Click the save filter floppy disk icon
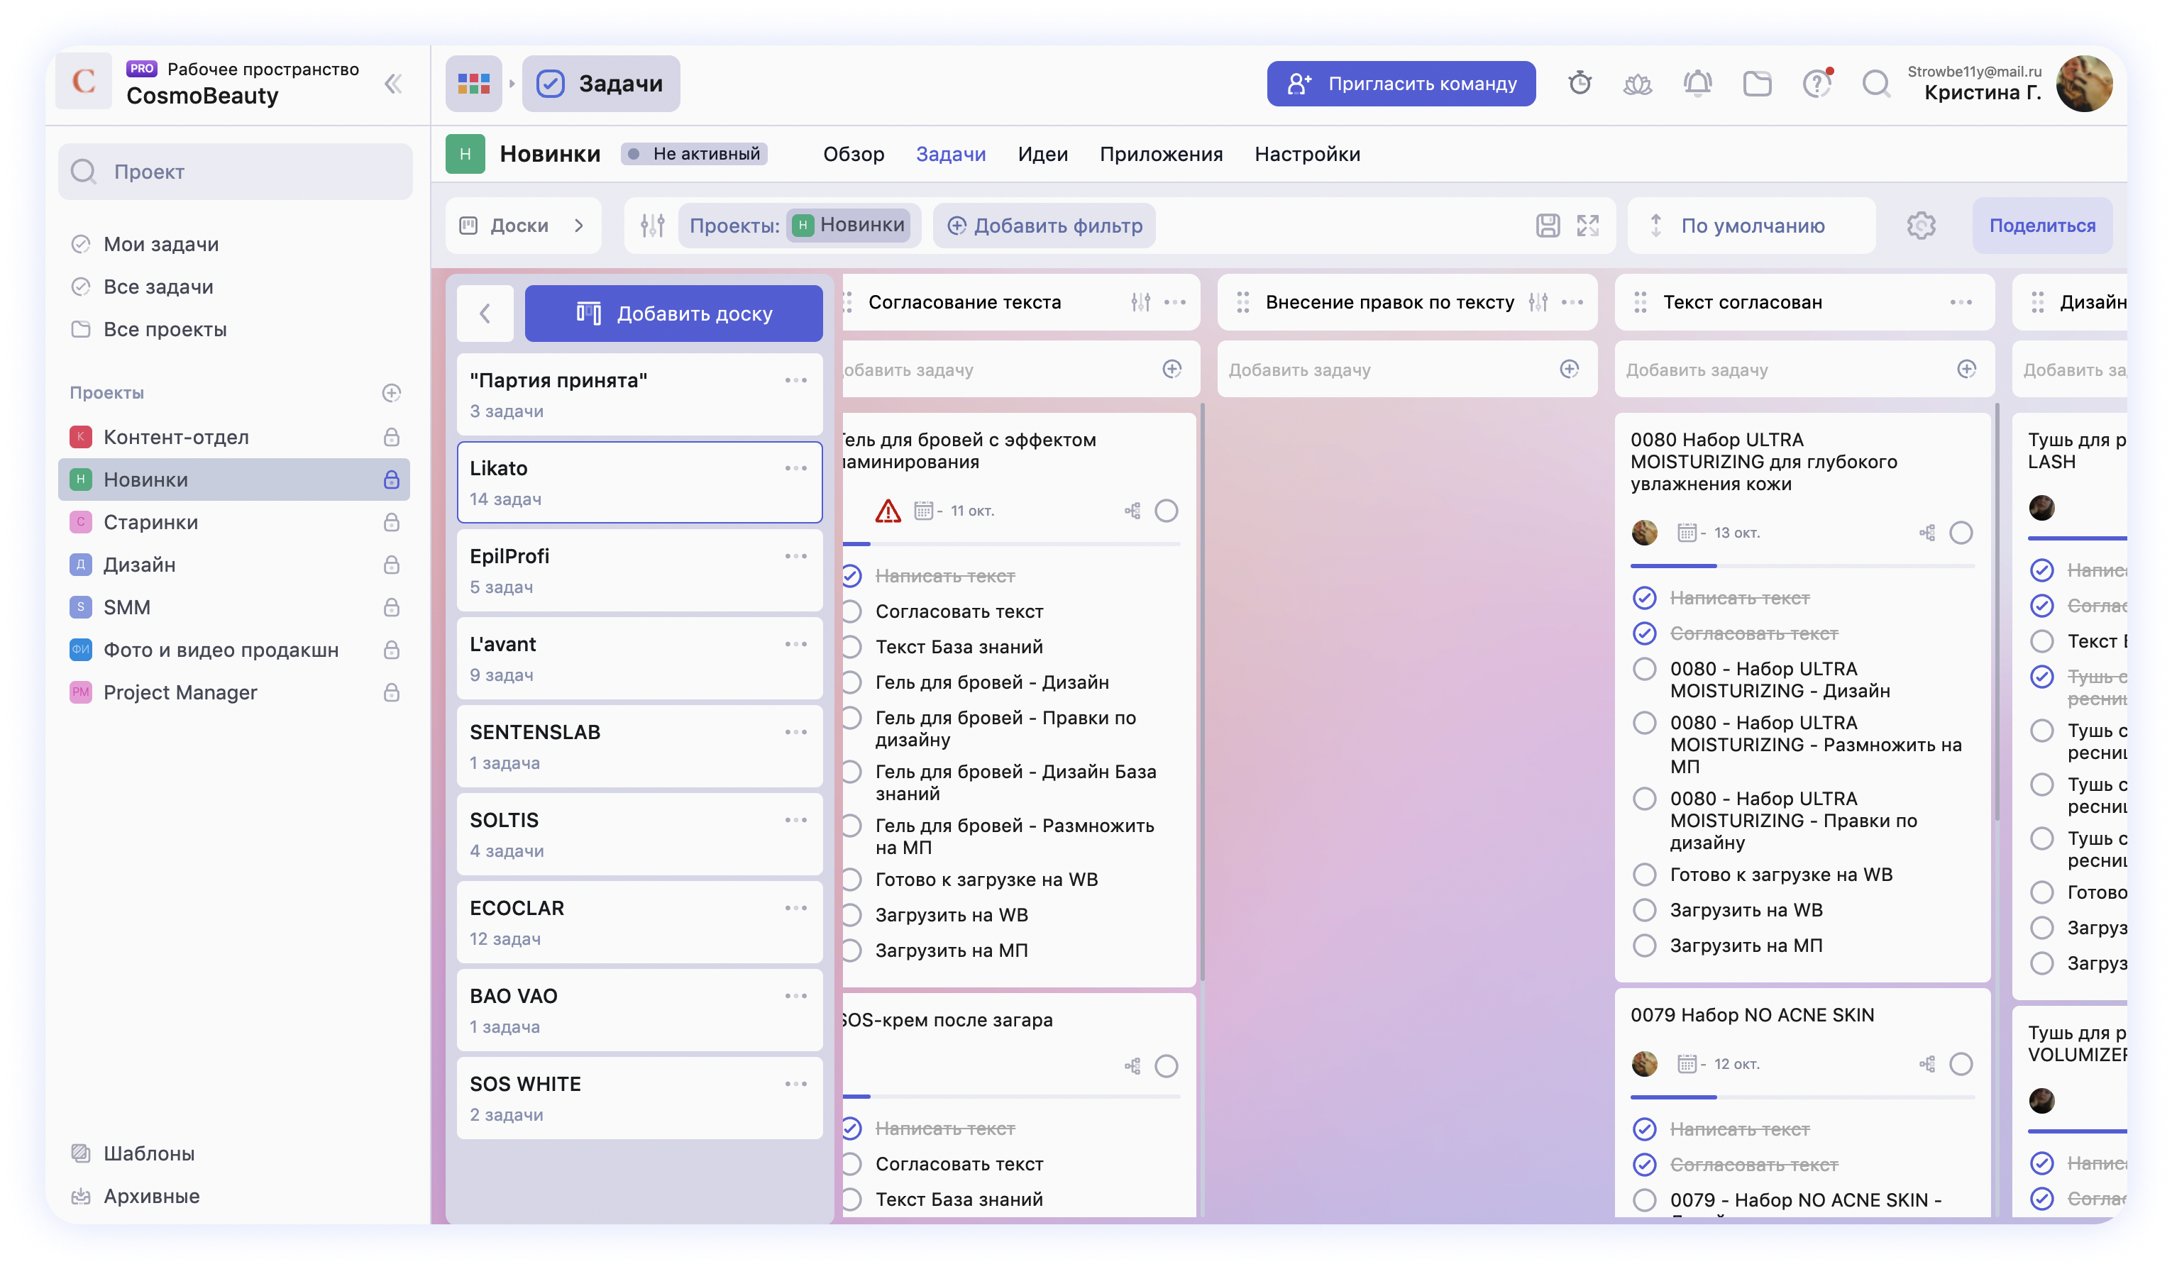 point(1548,226)
